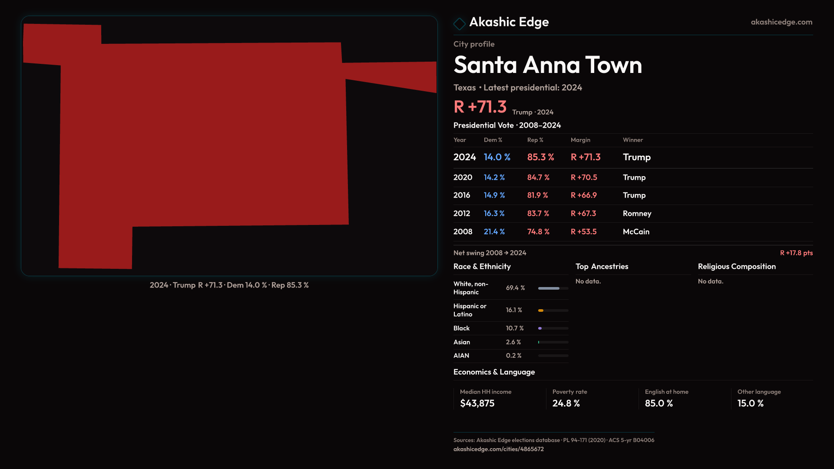
Task: Click the Akashic Edge diamond logo icon
Action: coord(459,23)
